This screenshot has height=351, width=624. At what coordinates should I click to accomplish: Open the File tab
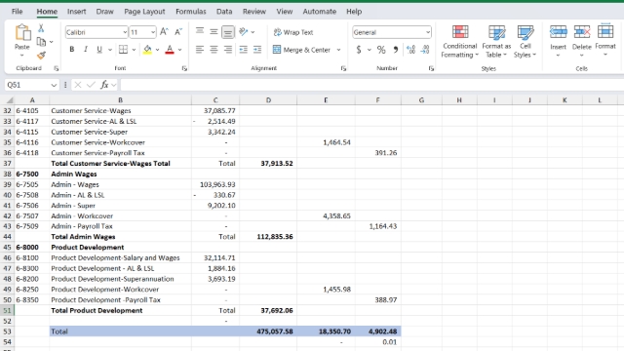click(17, 12)
